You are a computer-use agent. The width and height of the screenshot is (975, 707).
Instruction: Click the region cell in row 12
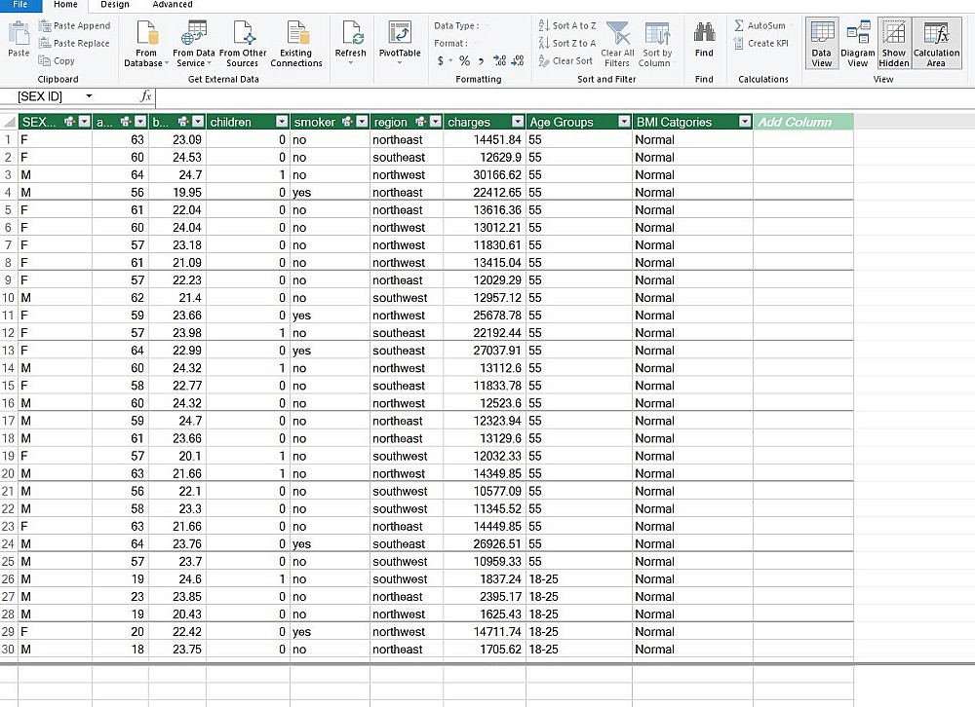(407, 333)
